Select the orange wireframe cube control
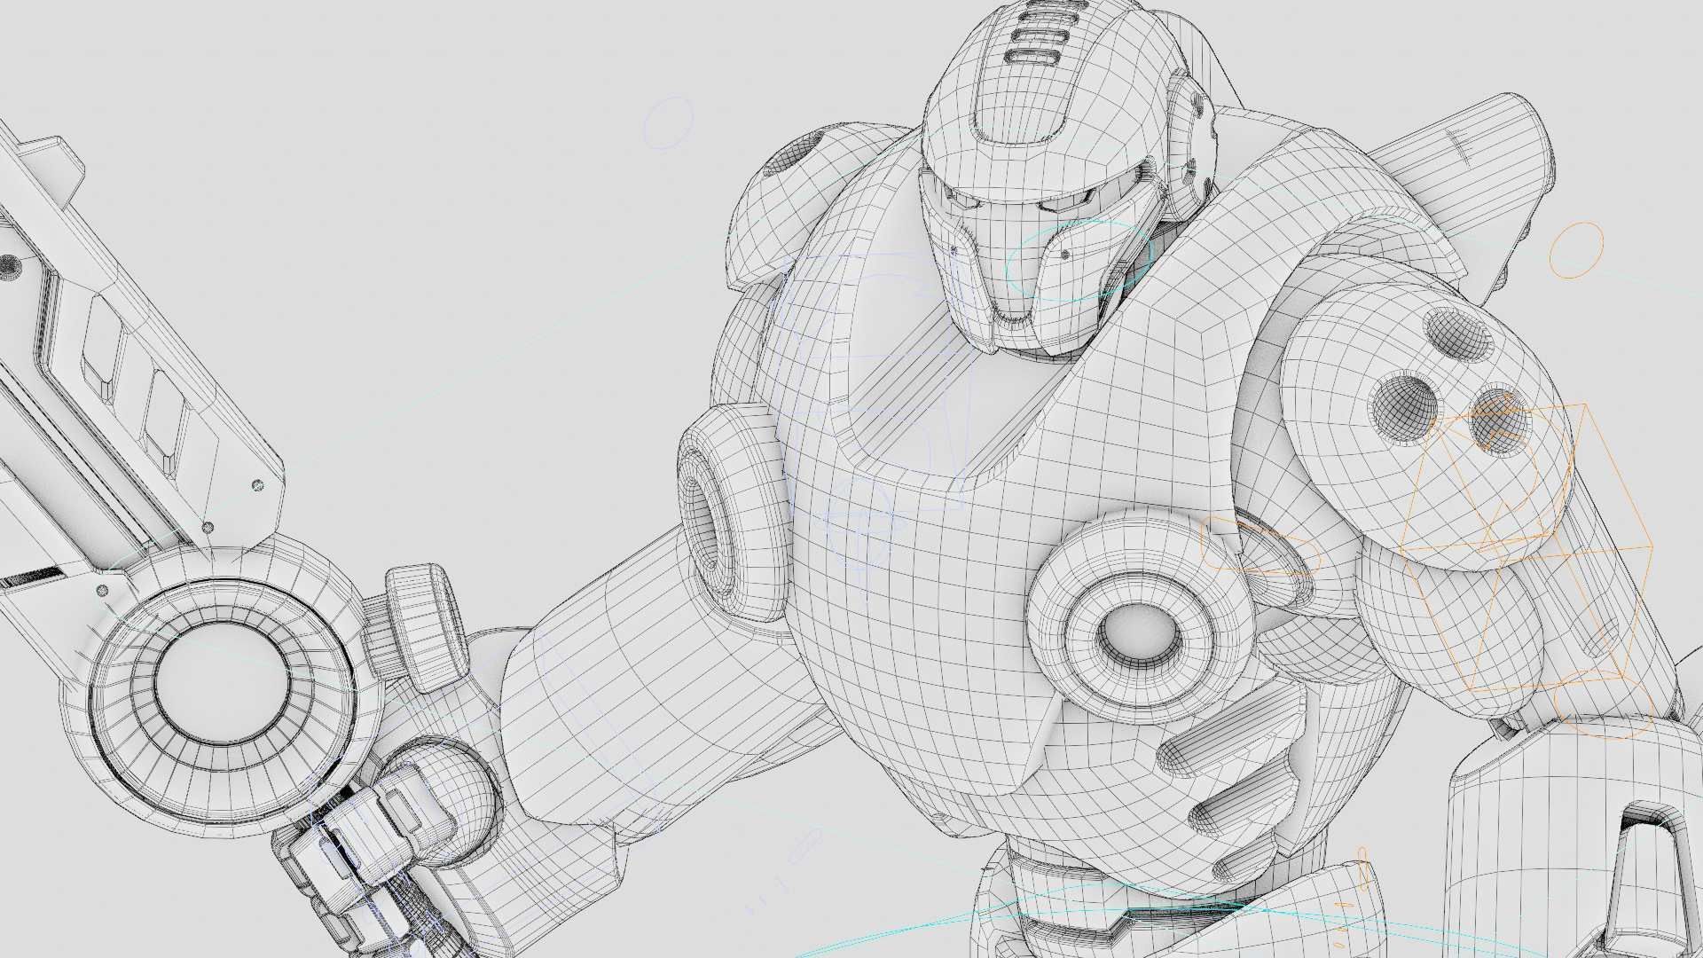Image resolution: width=1703 pixels, height=958 pixels. [1526, 548]
